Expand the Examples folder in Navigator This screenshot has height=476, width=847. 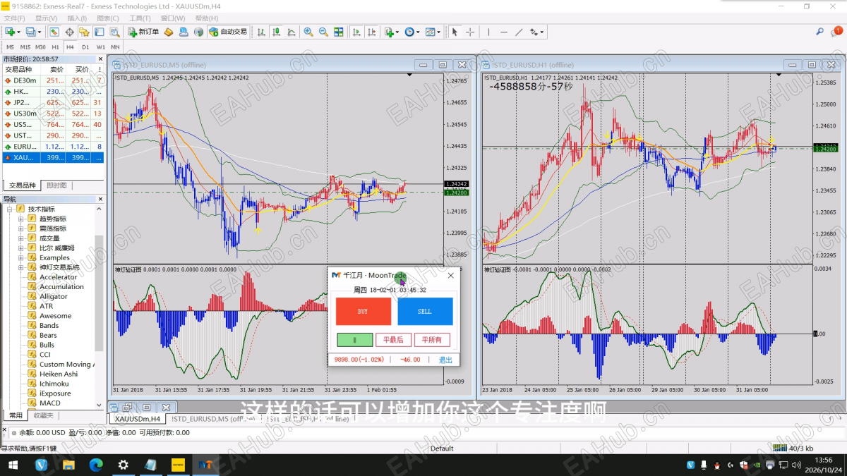pos(21,257)
